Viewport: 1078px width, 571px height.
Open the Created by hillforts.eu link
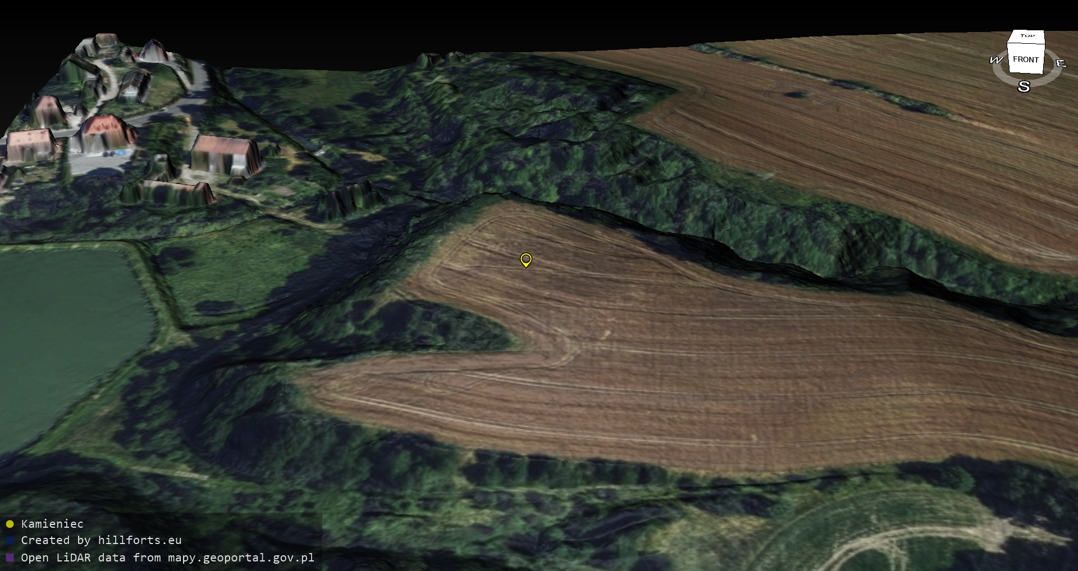coord(101,541)
